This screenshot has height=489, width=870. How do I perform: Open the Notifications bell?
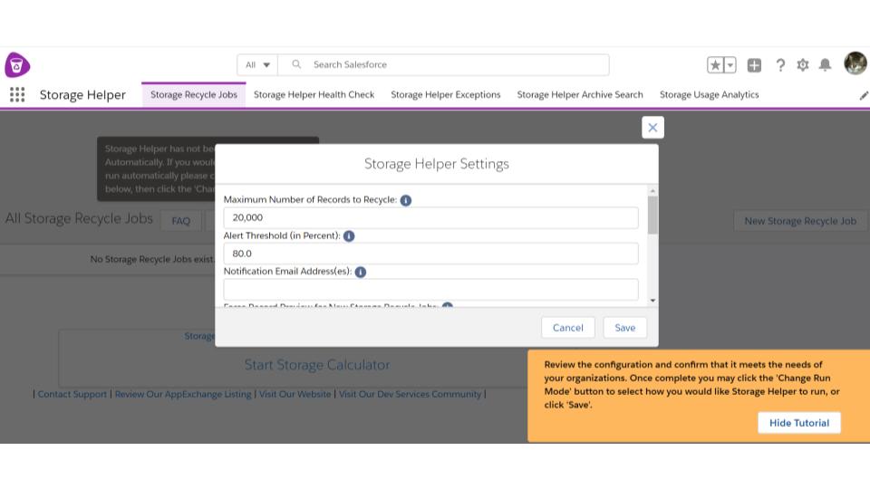(x=825, y=65)
